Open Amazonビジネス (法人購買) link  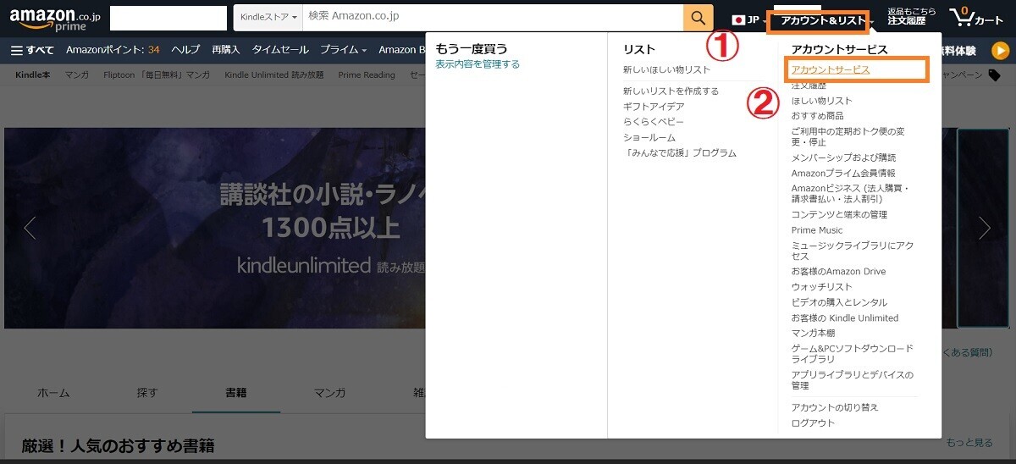tap(852, 193)
